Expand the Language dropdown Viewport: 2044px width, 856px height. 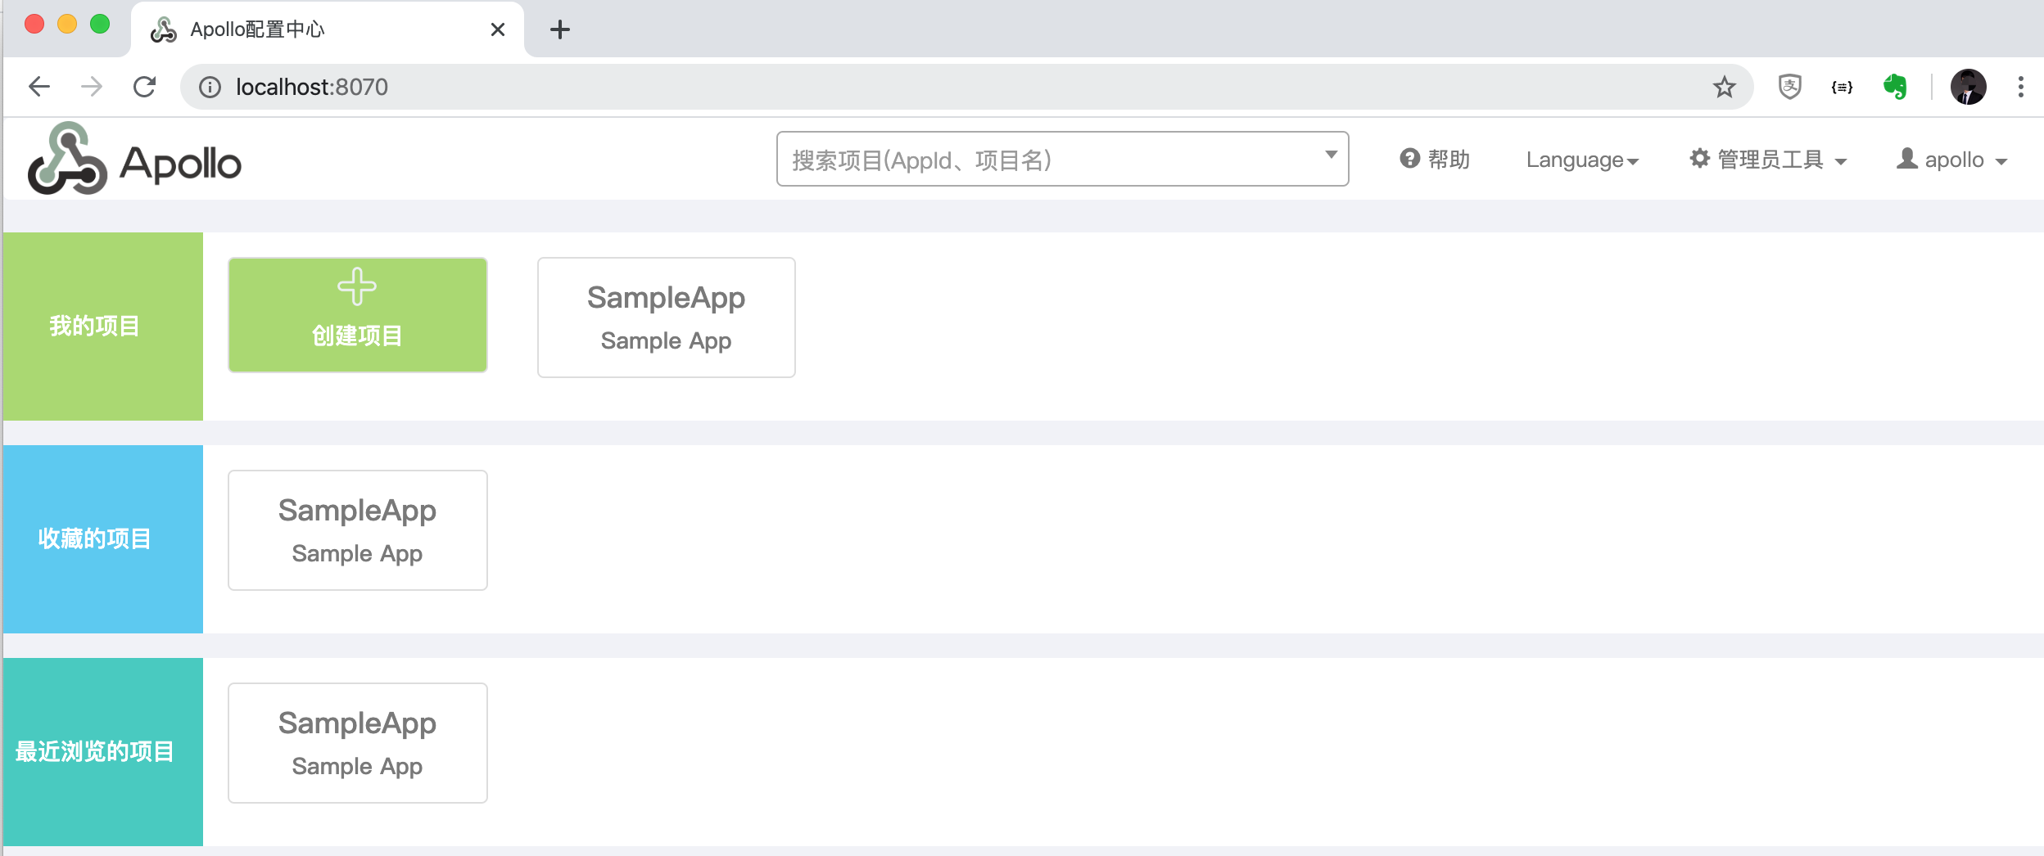pos(1581,160)
